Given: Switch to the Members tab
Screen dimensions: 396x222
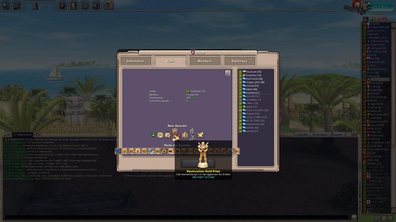Looking at the screenshot, I should pyautogui.click(x=205, y=61).
